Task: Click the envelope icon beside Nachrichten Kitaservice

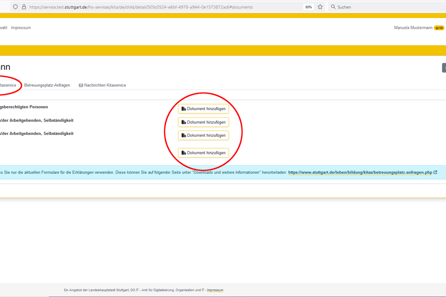Action: click(x=81, y=85)
